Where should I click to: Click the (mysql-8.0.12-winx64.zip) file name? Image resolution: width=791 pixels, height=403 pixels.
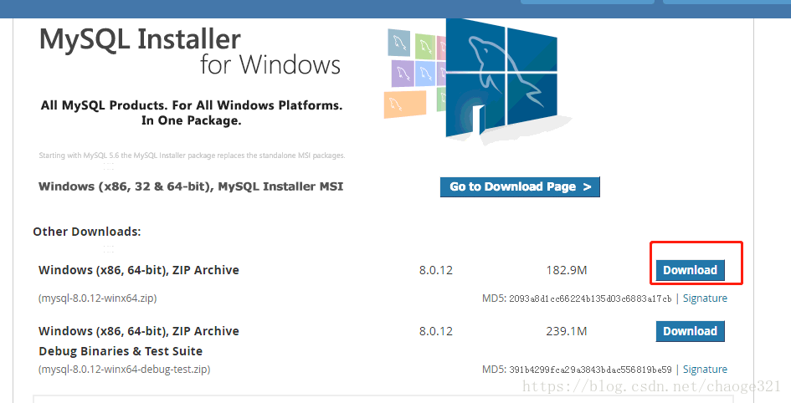coord(97,298)
